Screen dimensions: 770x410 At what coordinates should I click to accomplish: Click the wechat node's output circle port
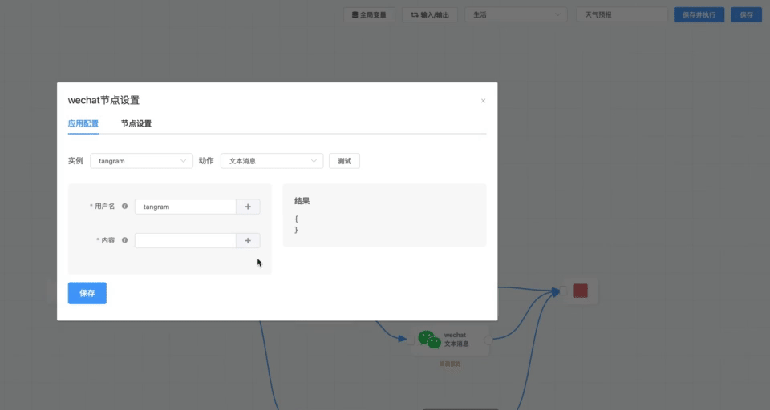click(488, 340)
